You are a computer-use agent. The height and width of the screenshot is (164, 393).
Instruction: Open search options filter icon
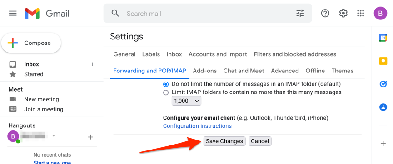click(300, 13)
